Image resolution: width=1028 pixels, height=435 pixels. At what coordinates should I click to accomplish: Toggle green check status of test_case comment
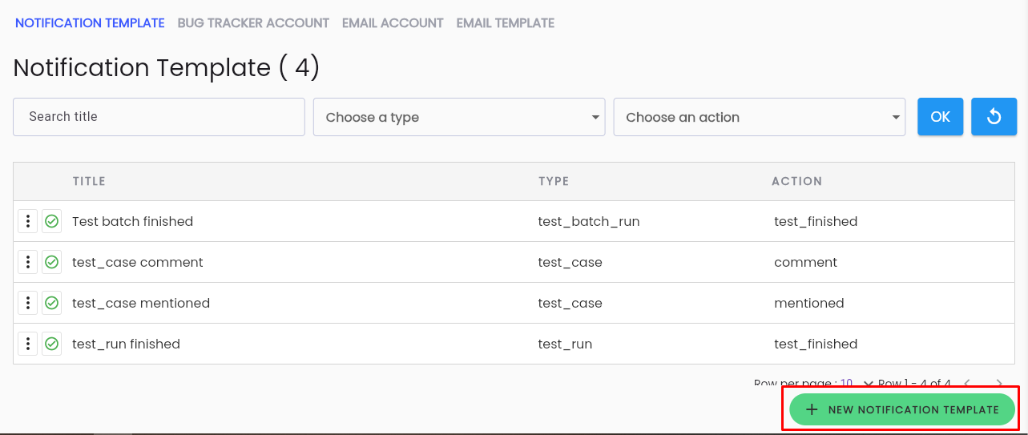coord(52,262)
